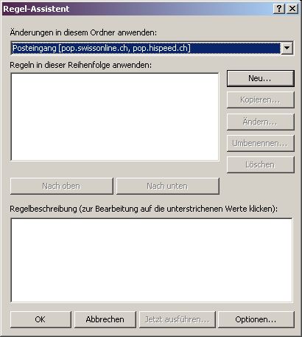Click the Umbenennen... button

point(260,143)
